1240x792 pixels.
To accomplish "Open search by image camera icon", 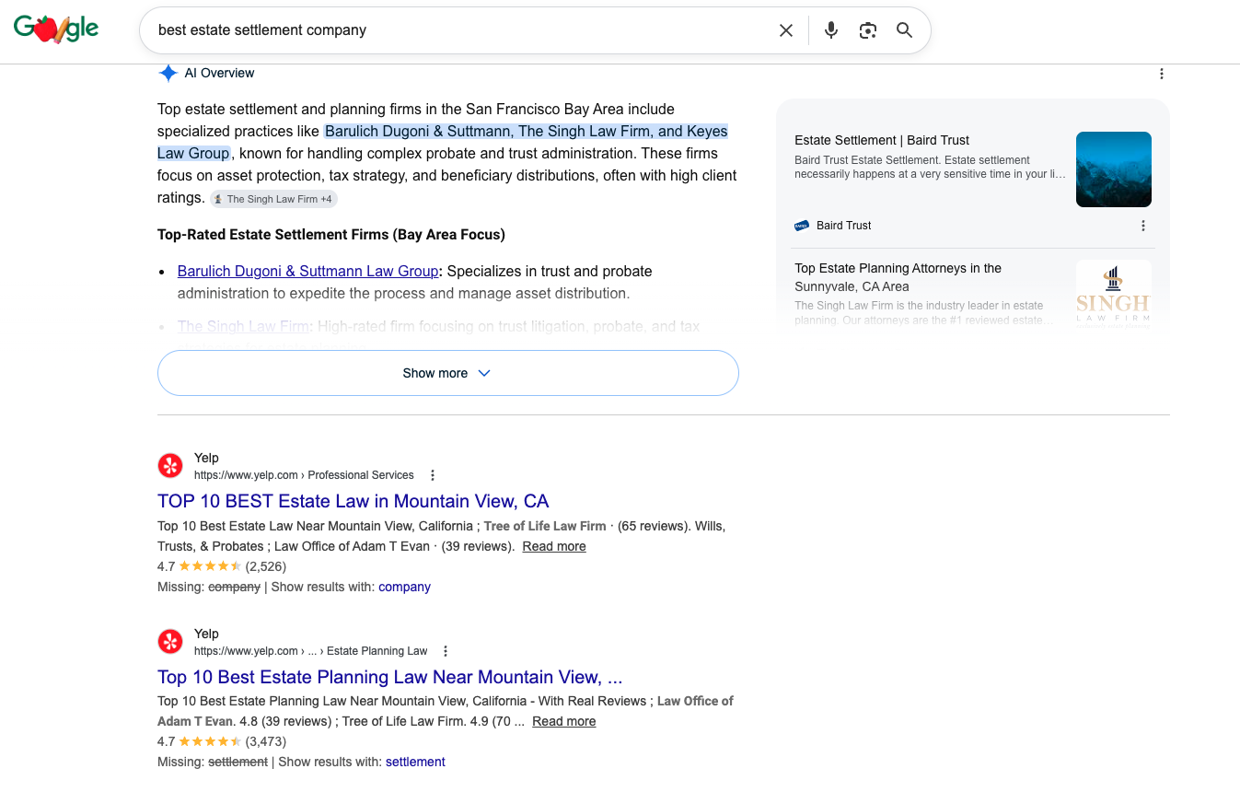I will click(868, 30).
